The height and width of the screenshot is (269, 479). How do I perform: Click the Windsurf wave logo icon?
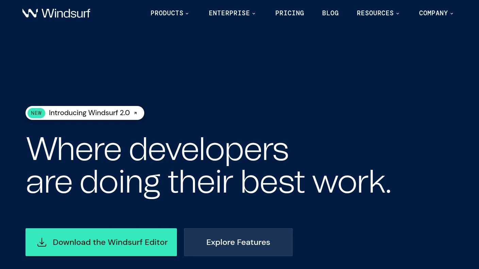click(30, 13)
